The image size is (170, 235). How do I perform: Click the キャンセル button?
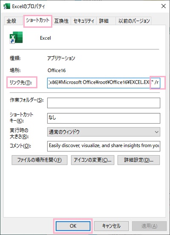click(x=111, y=226)
